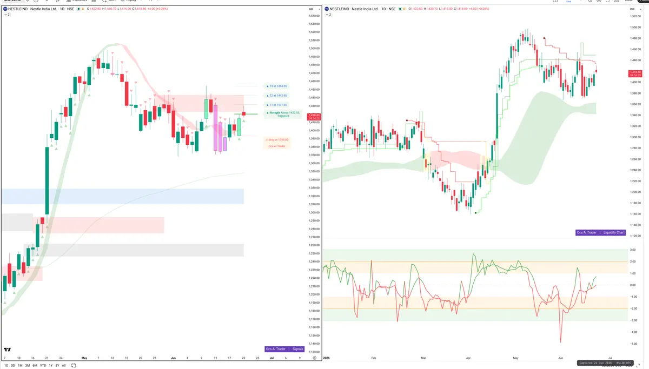Click the orange D data icon on right chart
Viewport: 649px width, 369px height.
(405, 9)
